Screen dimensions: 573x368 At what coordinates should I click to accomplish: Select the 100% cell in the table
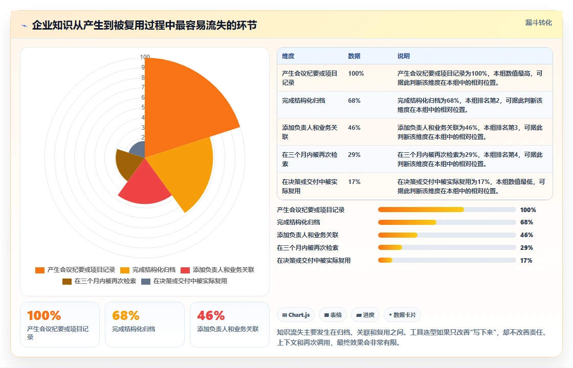pyautogui.click(x=356, y=74)
